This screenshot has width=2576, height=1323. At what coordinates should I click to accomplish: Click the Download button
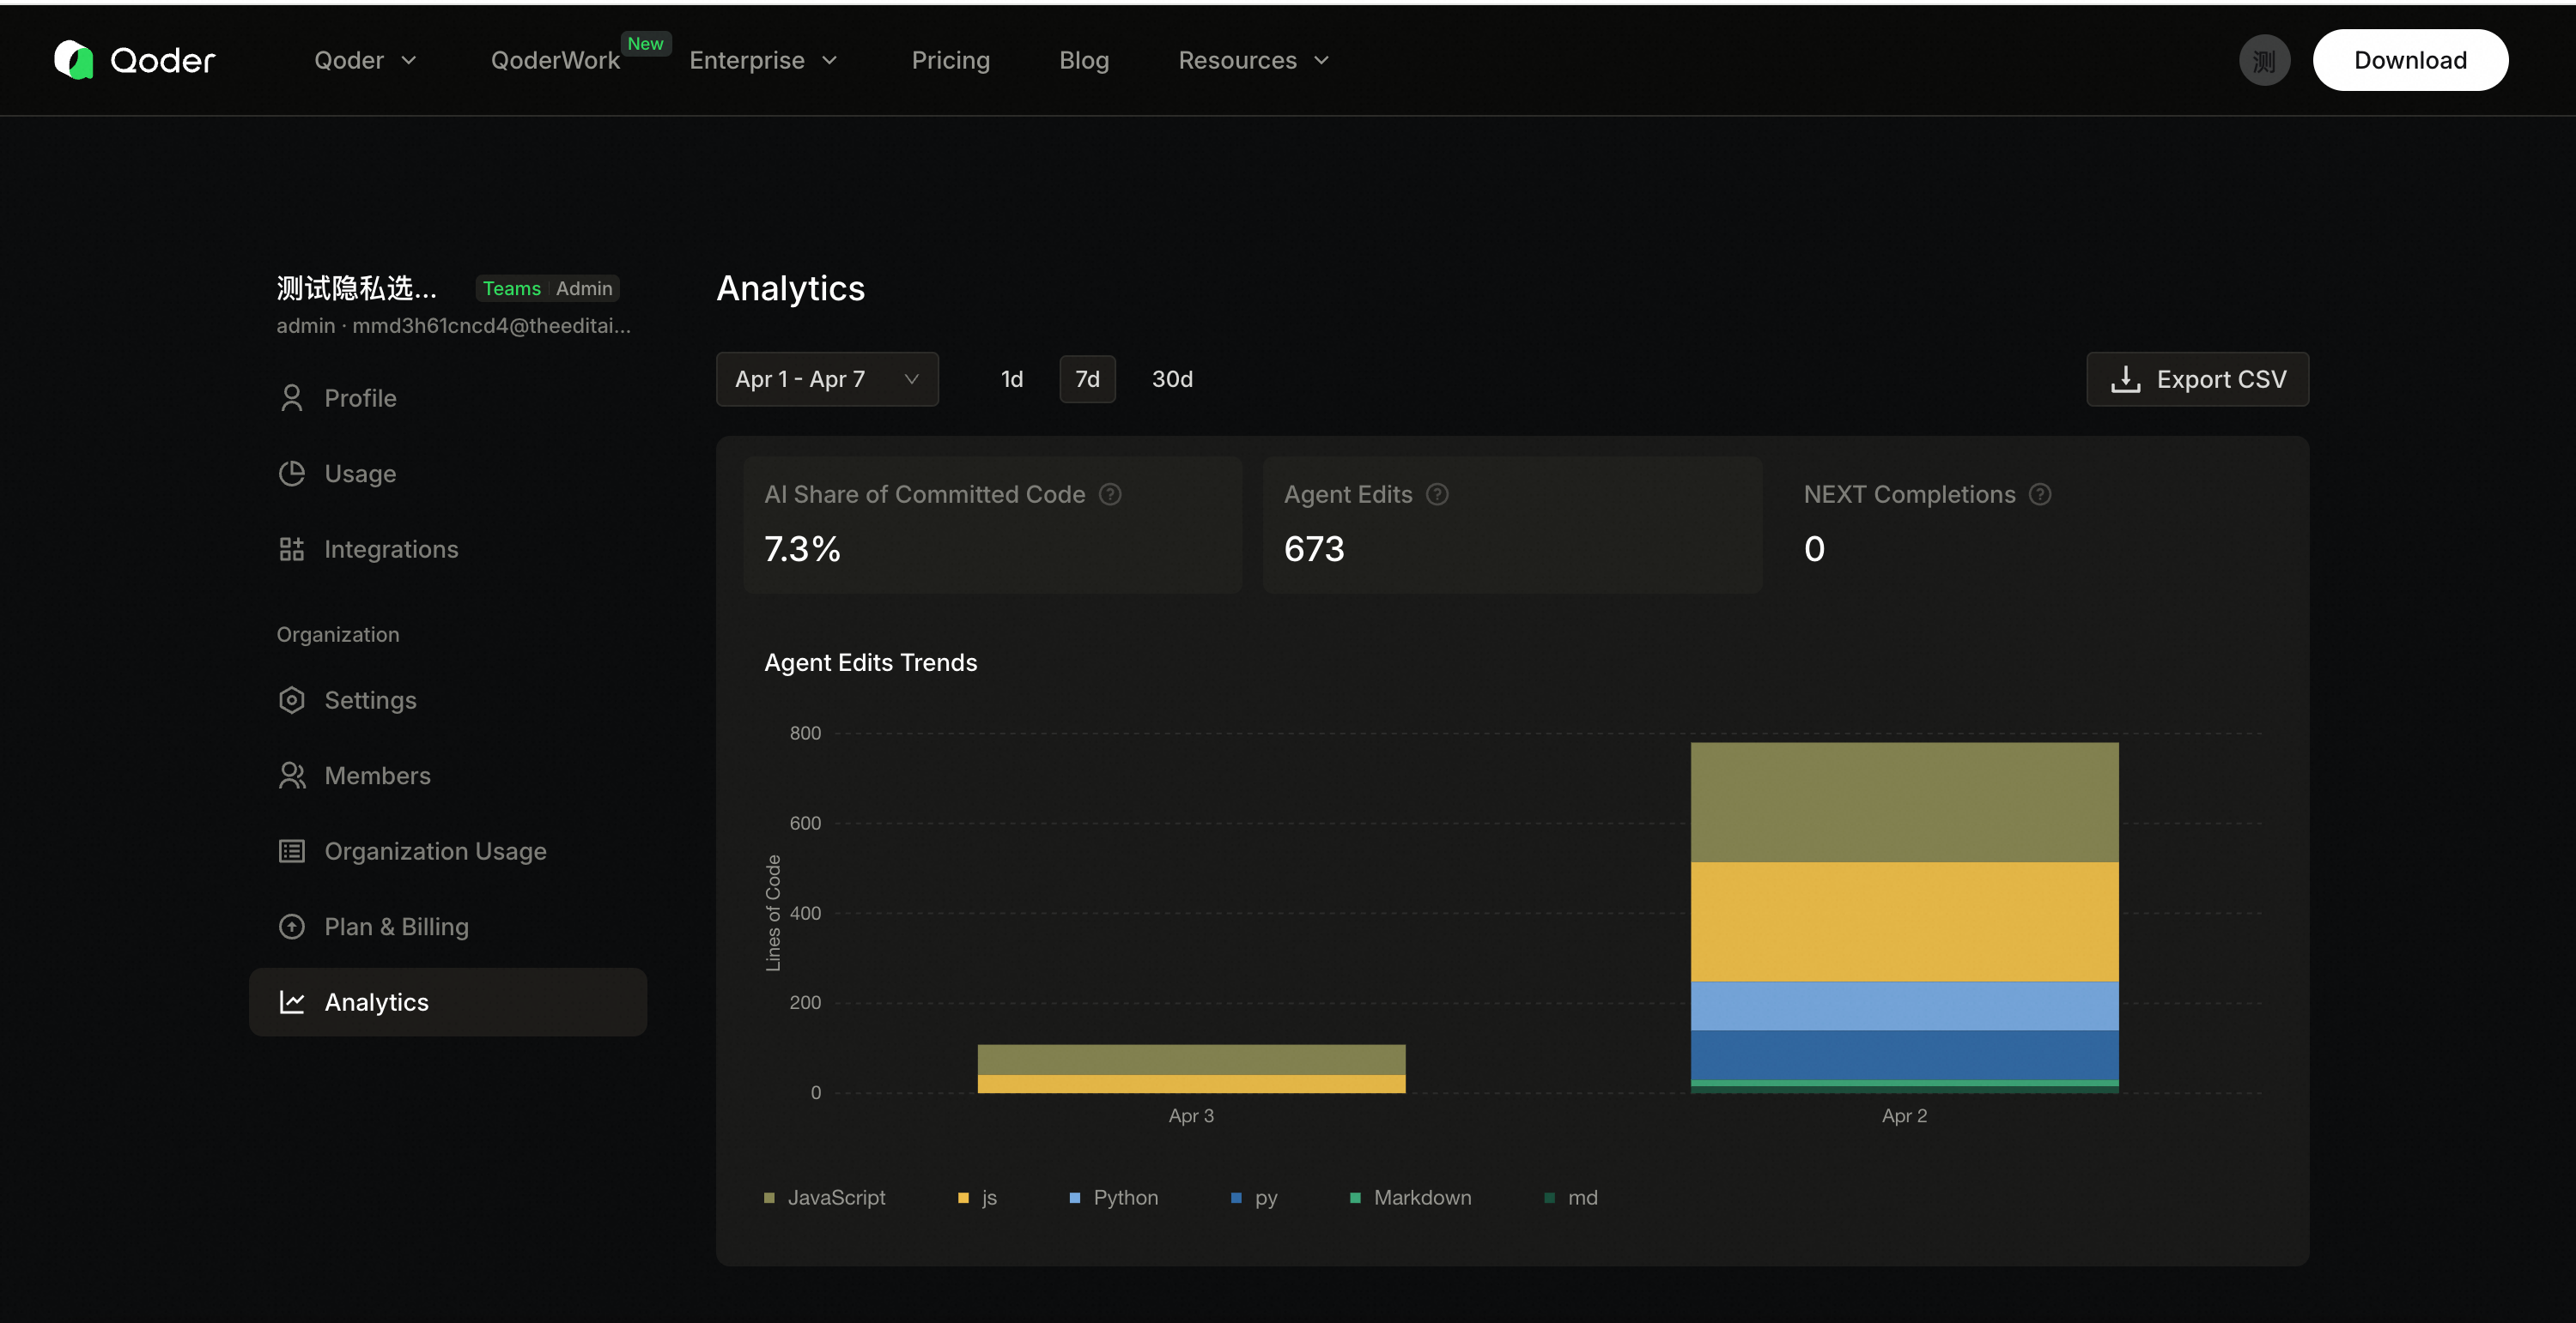[x=2410, y=60]
